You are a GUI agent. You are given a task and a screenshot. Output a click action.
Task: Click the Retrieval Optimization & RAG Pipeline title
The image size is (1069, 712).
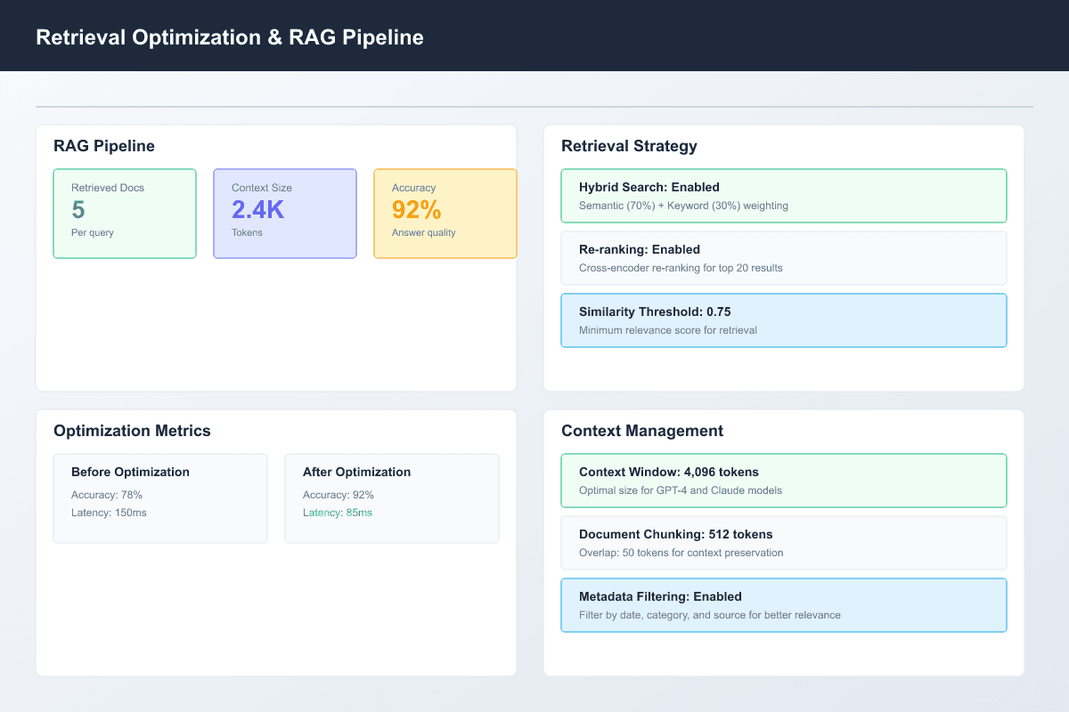tap(229, 36)
